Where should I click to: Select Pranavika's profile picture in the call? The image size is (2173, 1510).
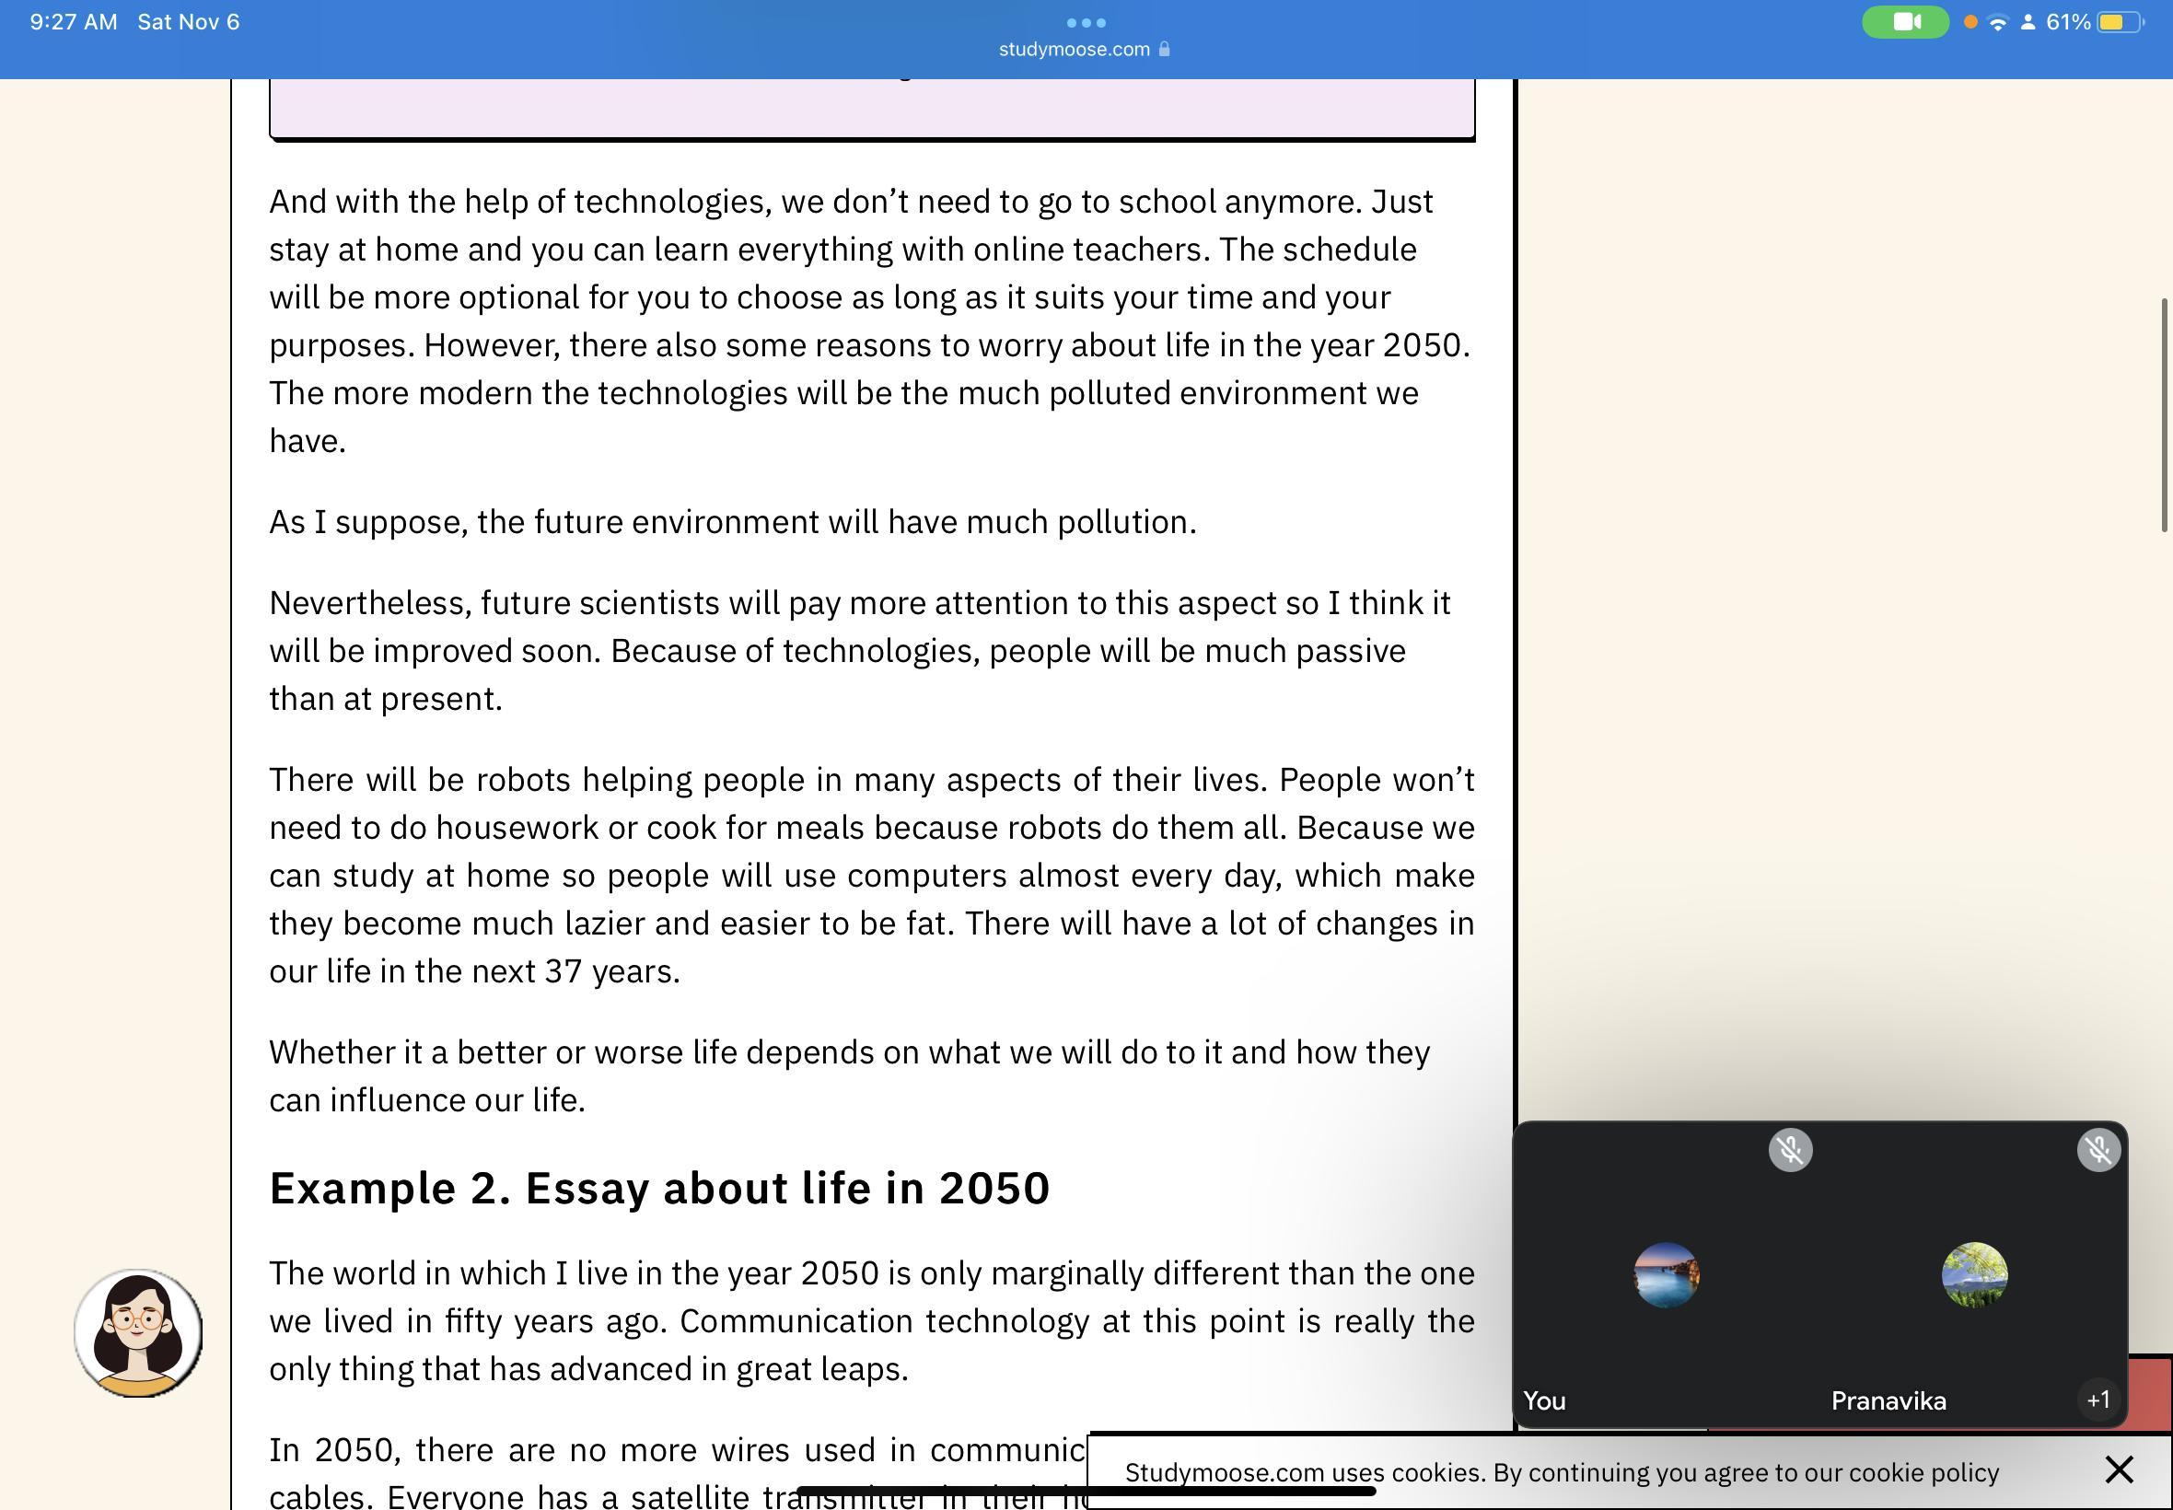pos(1973,1274)
